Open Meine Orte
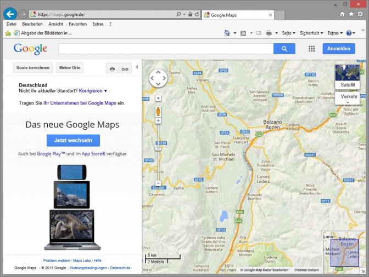 tap(70, 68)
